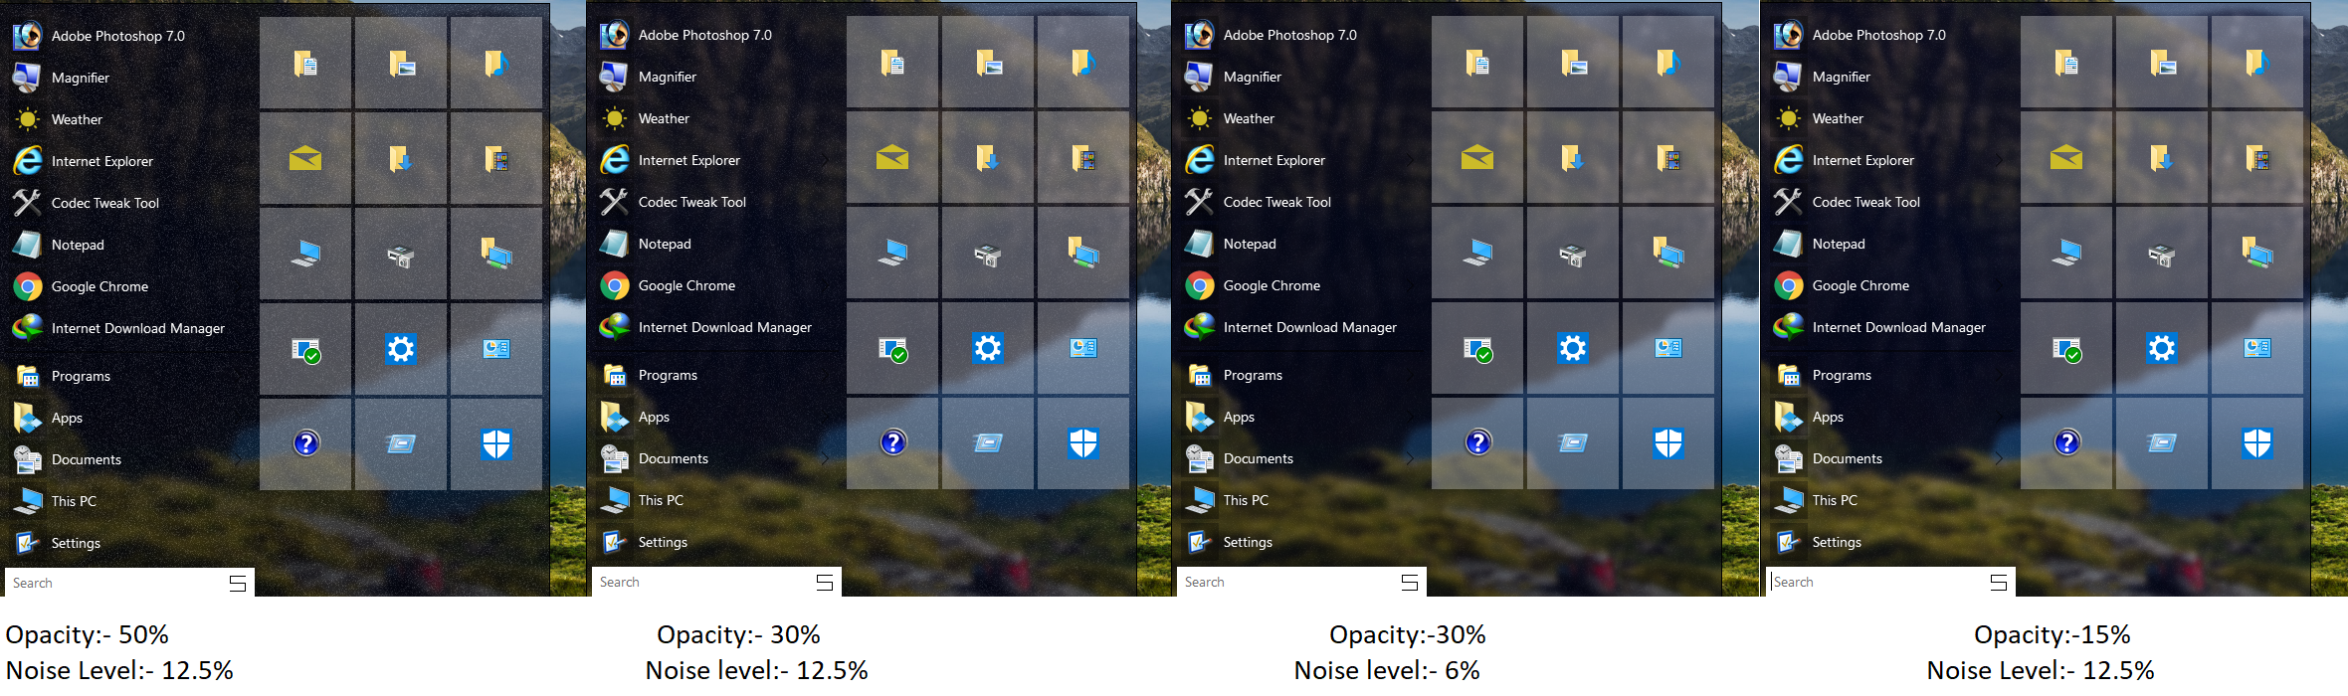Click the search box's right-side icon in the 6% noise menu
This screenshot has width=2348, height=696.
[1409, 582]
